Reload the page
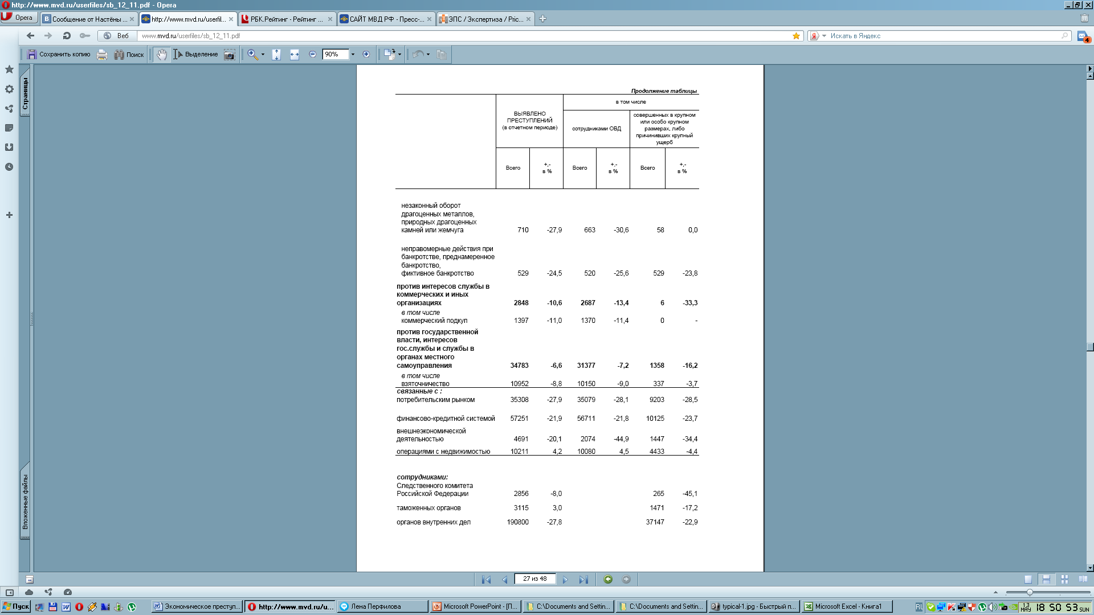The height and width of the screenshot is (615, 1094). click(x=67, y=35)
